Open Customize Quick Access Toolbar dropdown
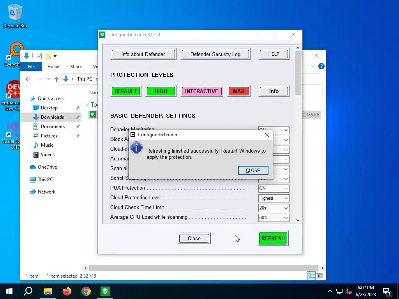This screenshot has height=299, width=399. click(x=55, y=56)
